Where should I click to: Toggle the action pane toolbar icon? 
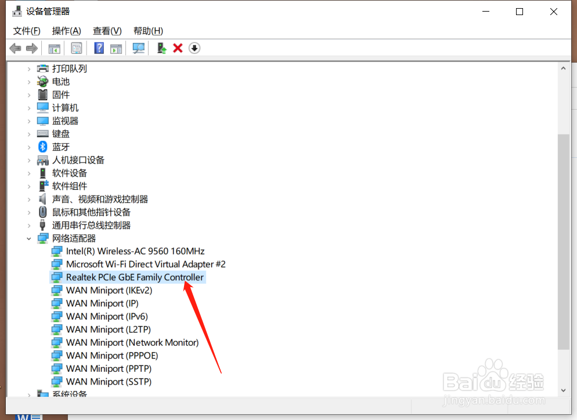pyautogui.click(x=116, y=48)
